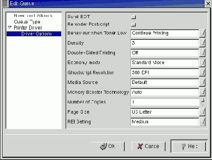Click the Double-Sided Printing label
The image size is (212, 160).
[x=91, y=53]
